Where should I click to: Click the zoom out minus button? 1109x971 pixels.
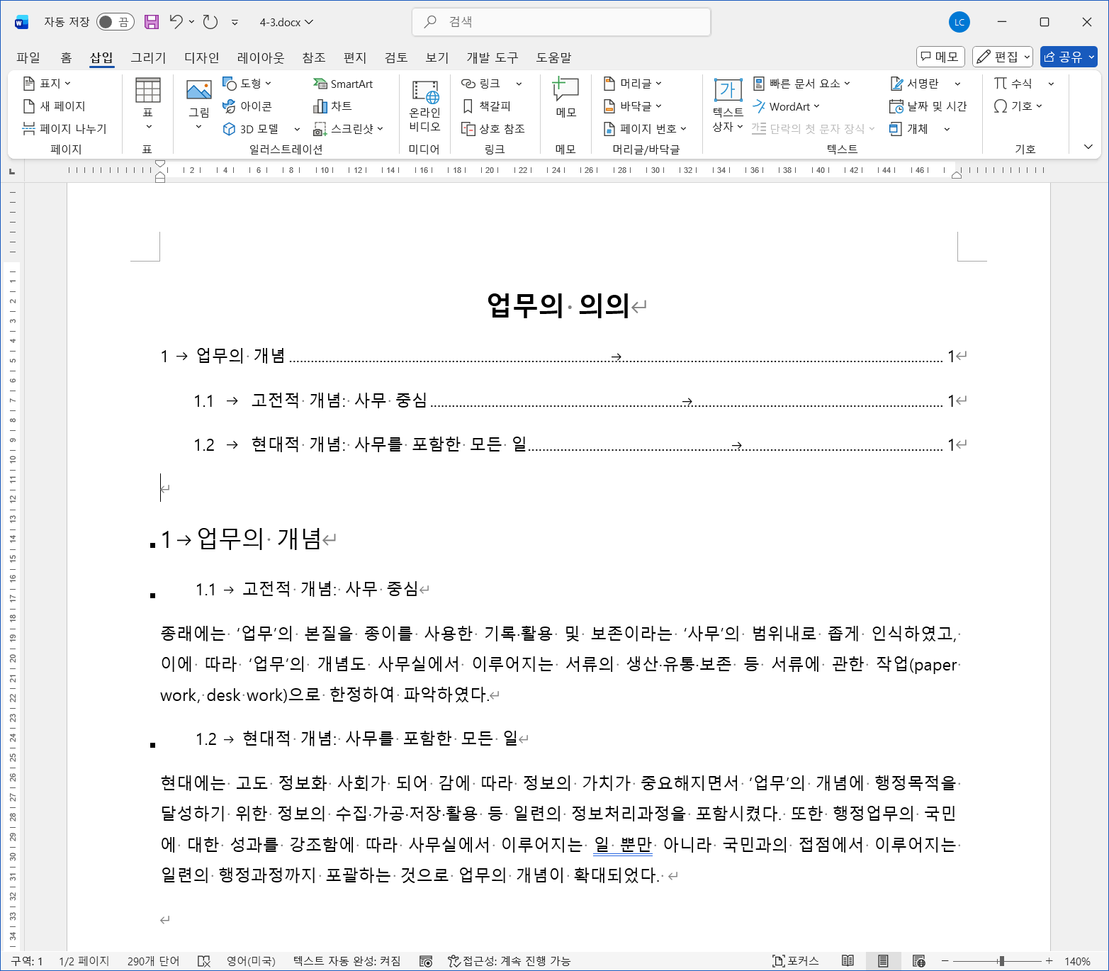tap(945, 961)
